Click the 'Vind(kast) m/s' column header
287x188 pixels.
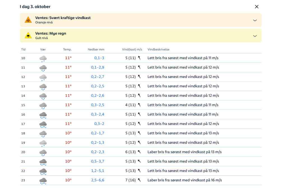pos(132,50)
